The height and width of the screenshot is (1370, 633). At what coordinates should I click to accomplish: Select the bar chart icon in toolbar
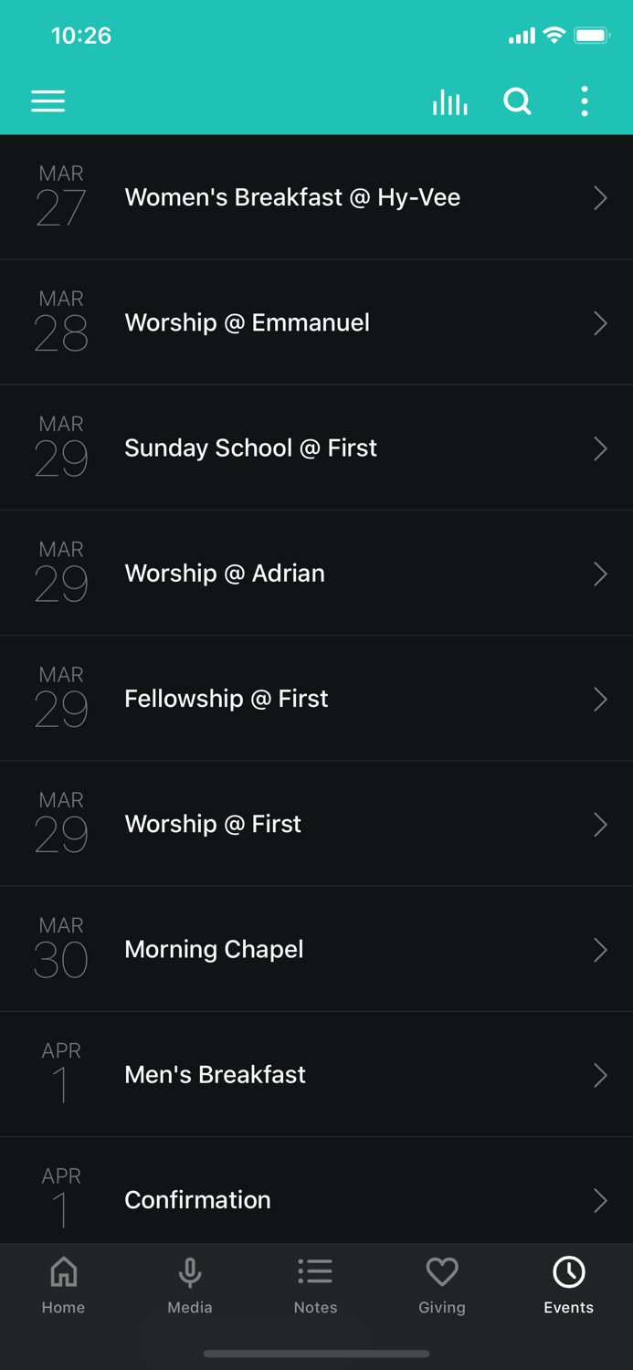click(x=449, y=102)
